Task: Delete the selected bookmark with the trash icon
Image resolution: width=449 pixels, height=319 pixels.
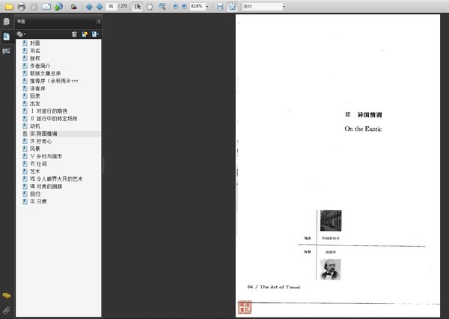Action: click(x=74, y=34)
